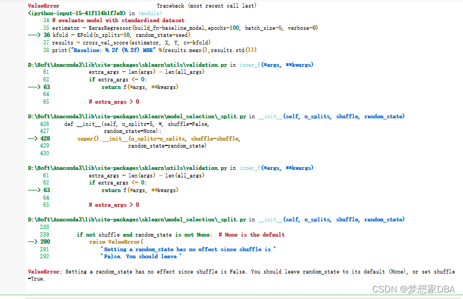Click line 427 'random_state=None):' text
This screenshot has height=299, width=463.
coord(133,131)
